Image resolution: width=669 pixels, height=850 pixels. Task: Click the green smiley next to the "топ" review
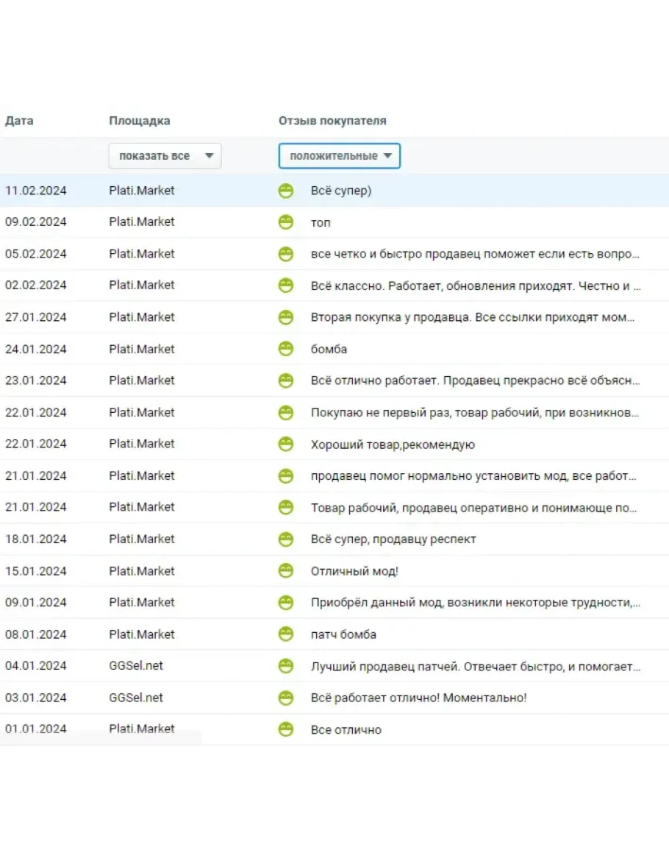pos(286,222)
